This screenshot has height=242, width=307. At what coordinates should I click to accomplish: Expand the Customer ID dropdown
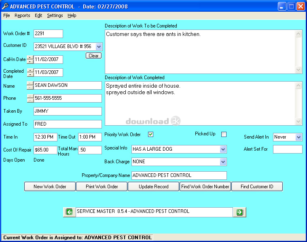[99, 47]
